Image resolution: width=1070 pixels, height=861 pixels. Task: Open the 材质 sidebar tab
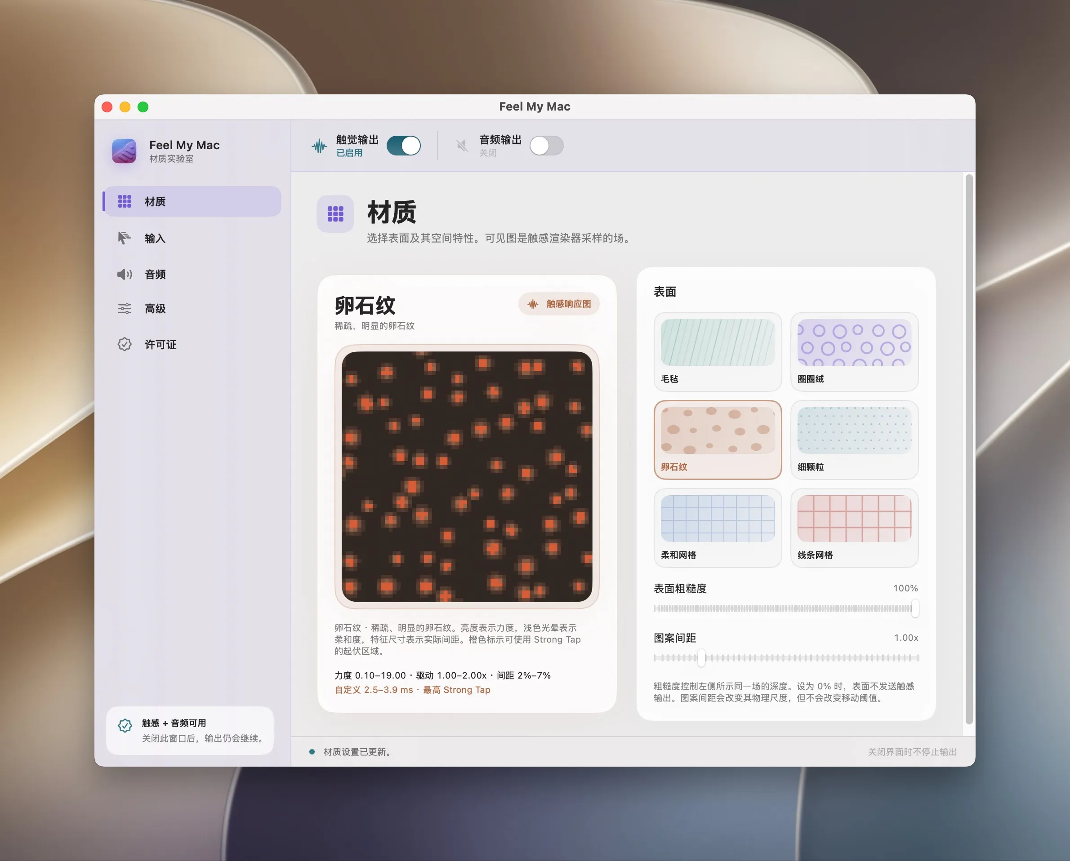192,201
